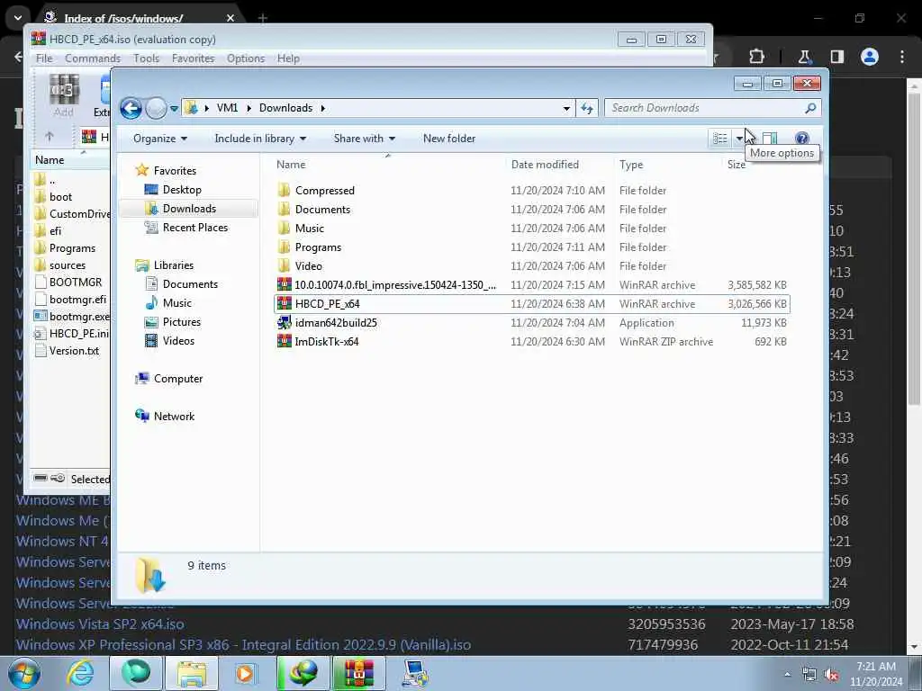Open the Commands menu in WinRAR
The image size is (922, 691).
click(x=93, y=58)
